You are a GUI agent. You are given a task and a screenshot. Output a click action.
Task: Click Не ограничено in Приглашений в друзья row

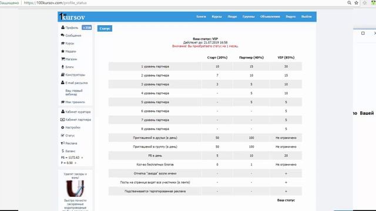(x=286, y=138)
